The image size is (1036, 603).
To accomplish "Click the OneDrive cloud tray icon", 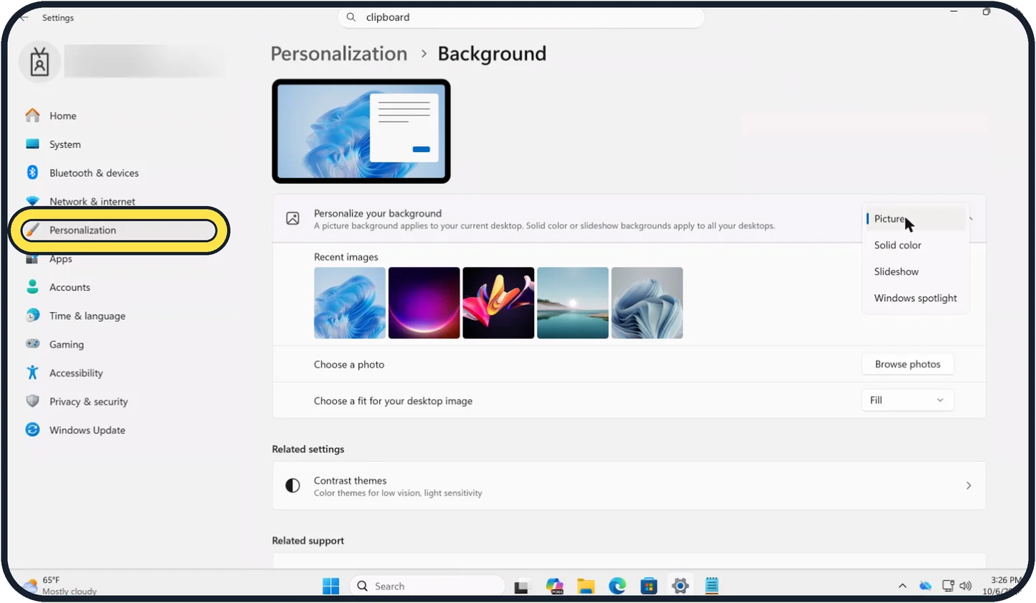I will [x=925, y=586].
